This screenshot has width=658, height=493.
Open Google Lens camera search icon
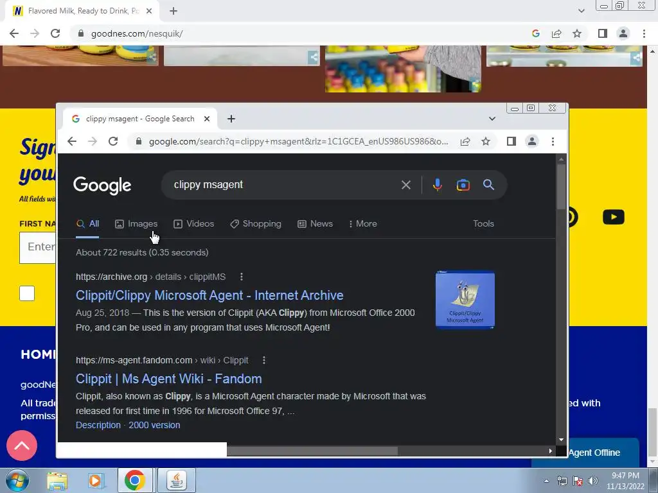(463, 185)
